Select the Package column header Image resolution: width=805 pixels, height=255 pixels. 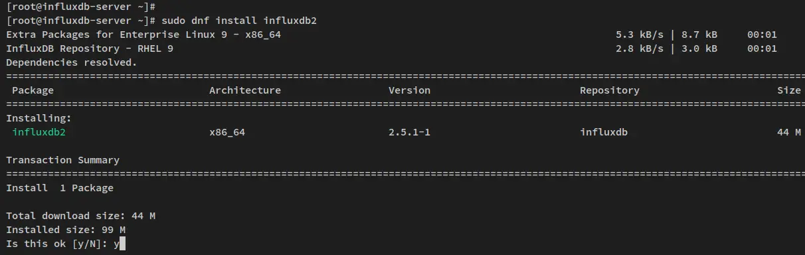pos(33,90)
